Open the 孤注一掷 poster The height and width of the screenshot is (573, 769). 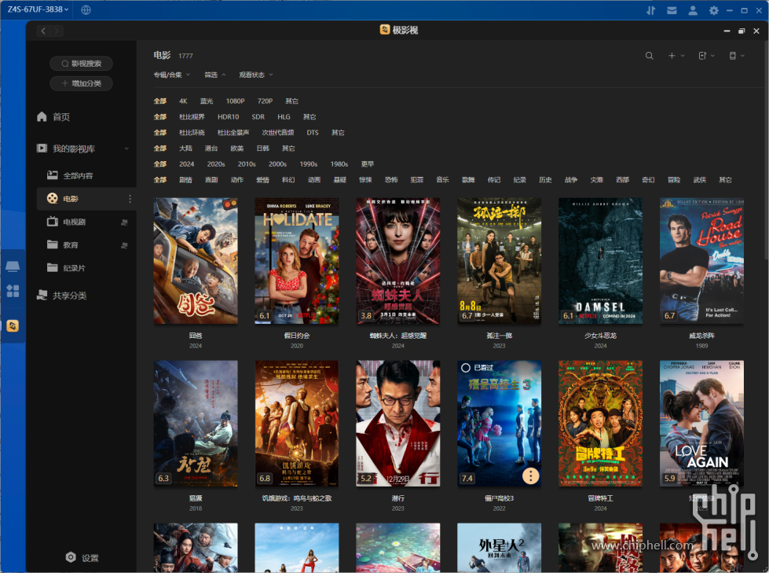coord(500,260)
